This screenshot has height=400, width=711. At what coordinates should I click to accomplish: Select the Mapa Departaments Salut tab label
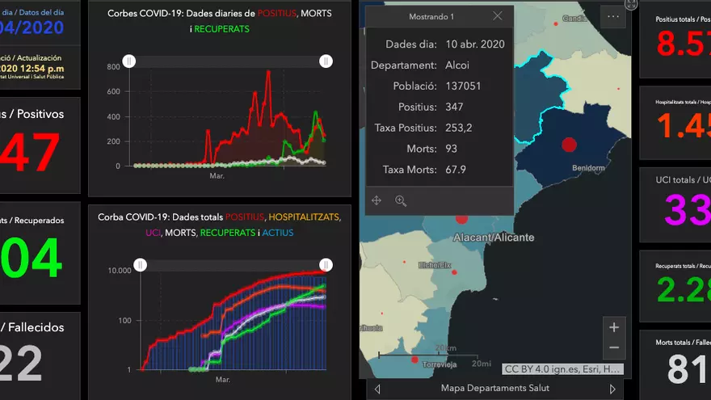tap(494, 389)
